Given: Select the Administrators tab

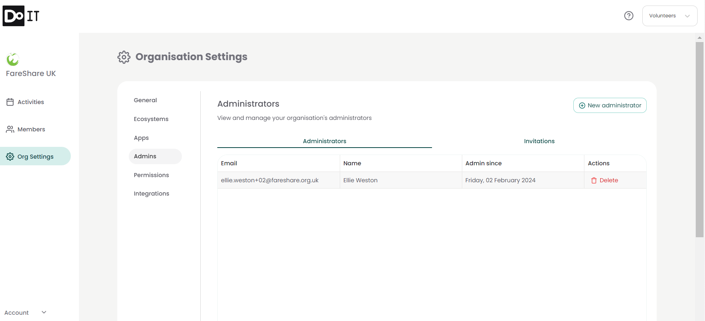Looking at the screenshot, I should point(324,141).
